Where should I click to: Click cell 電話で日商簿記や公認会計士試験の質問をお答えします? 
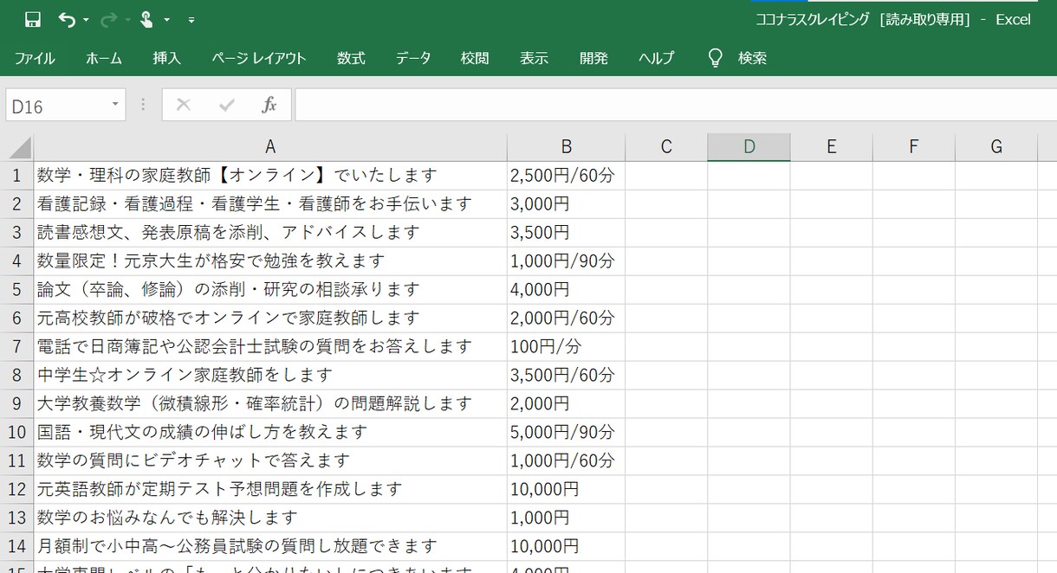(270, 347)
